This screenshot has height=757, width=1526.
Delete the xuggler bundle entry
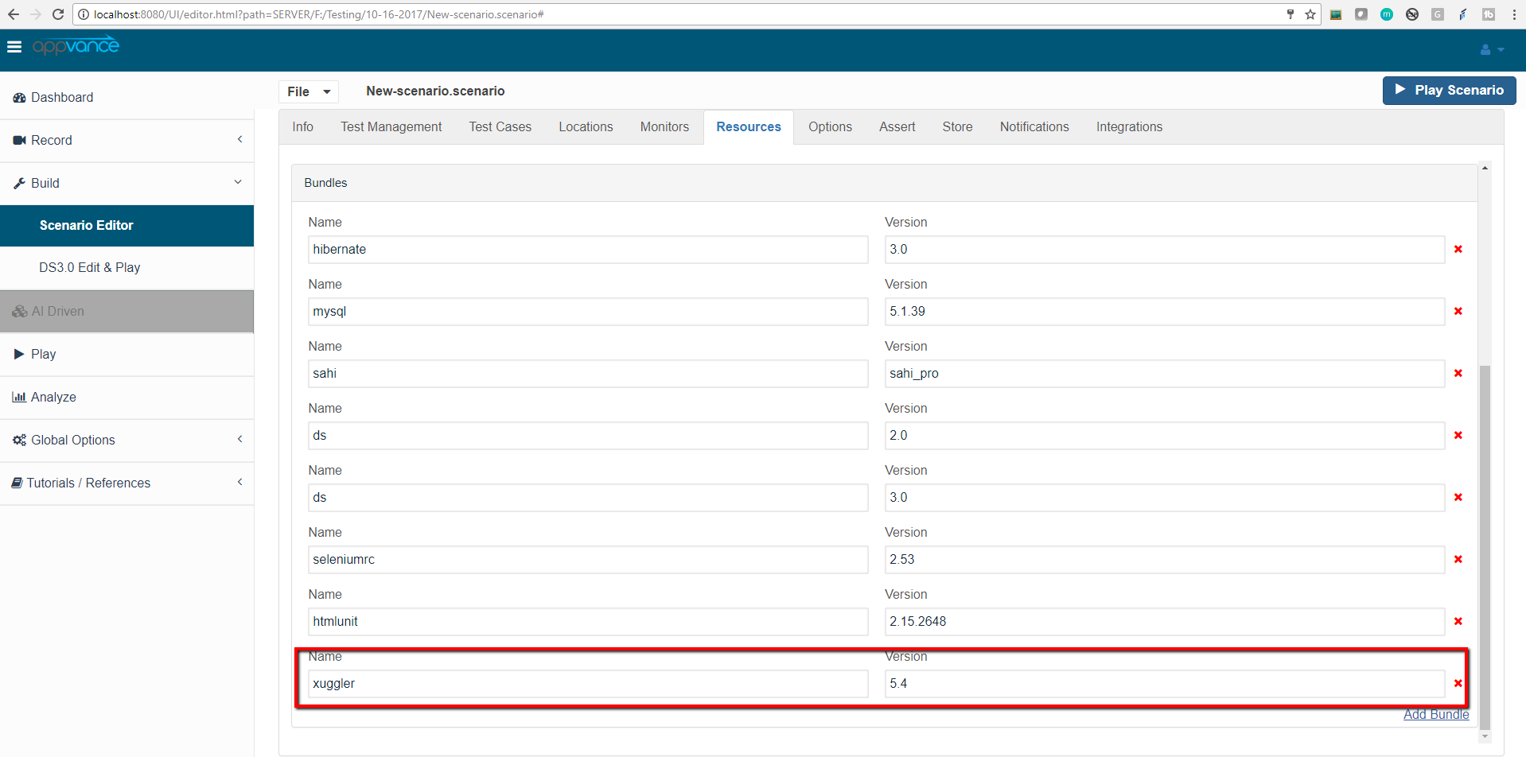tap(1458, 684)
